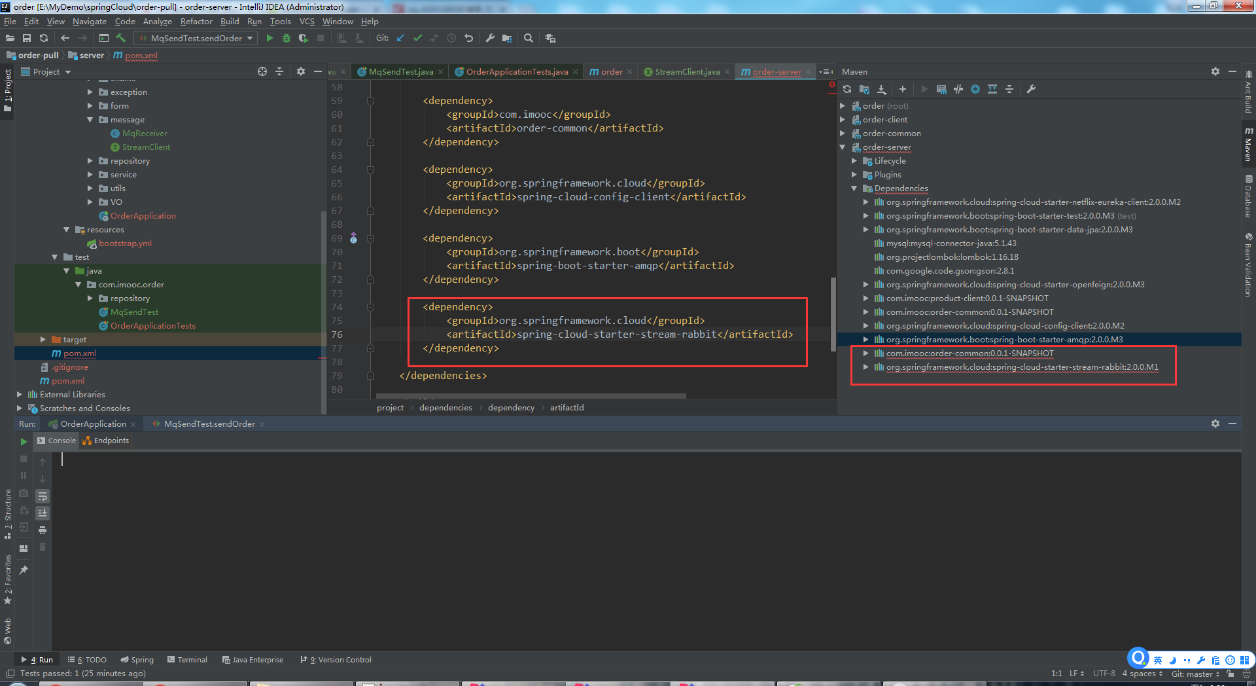Click the editor vertical scrollbar thumb
Viewport: 1256px width, 686px height.
pos(833,314)
